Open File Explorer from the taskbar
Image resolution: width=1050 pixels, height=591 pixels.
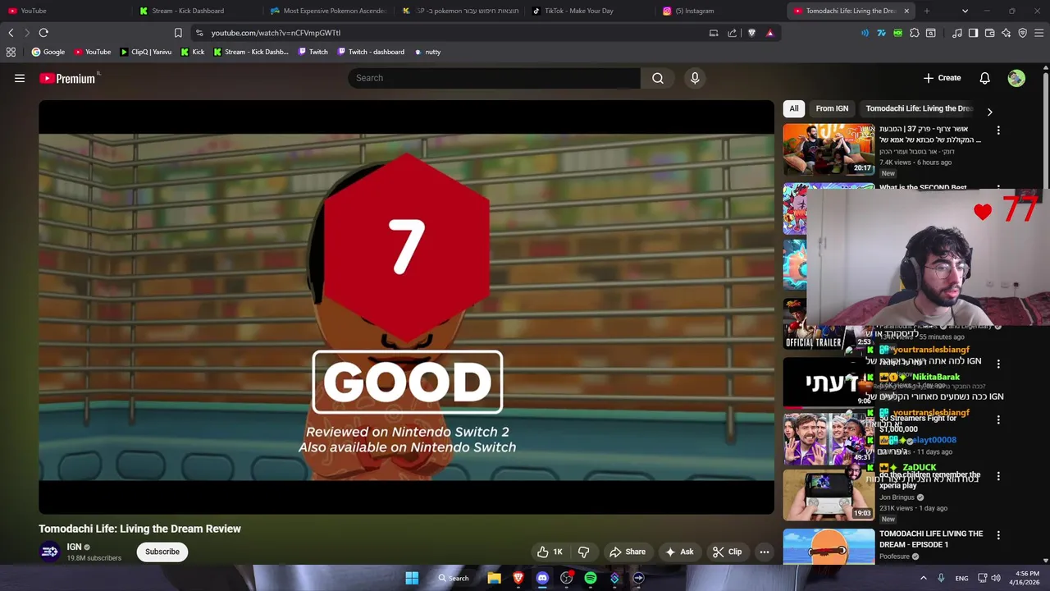click(x=494, y=578)
